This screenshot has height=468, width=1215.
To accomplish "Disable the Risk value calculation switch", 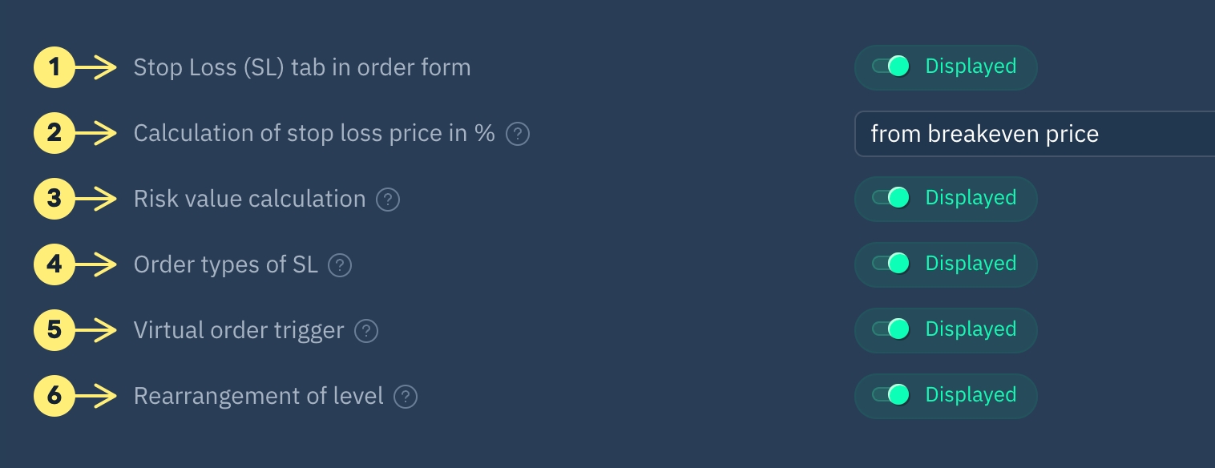I will tap(891, 199).
